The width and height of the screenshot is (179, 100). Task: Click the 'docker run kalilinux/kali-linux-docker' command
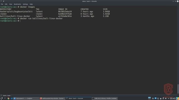click(41, 19)
